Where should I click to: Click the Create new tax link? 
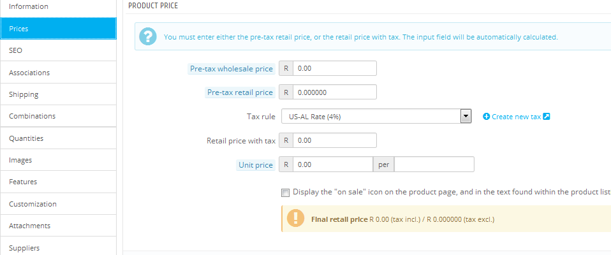coord(516,117)
